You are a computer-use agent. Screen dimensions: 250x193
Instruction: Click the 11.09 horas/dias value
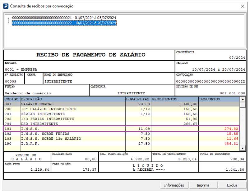144,129
